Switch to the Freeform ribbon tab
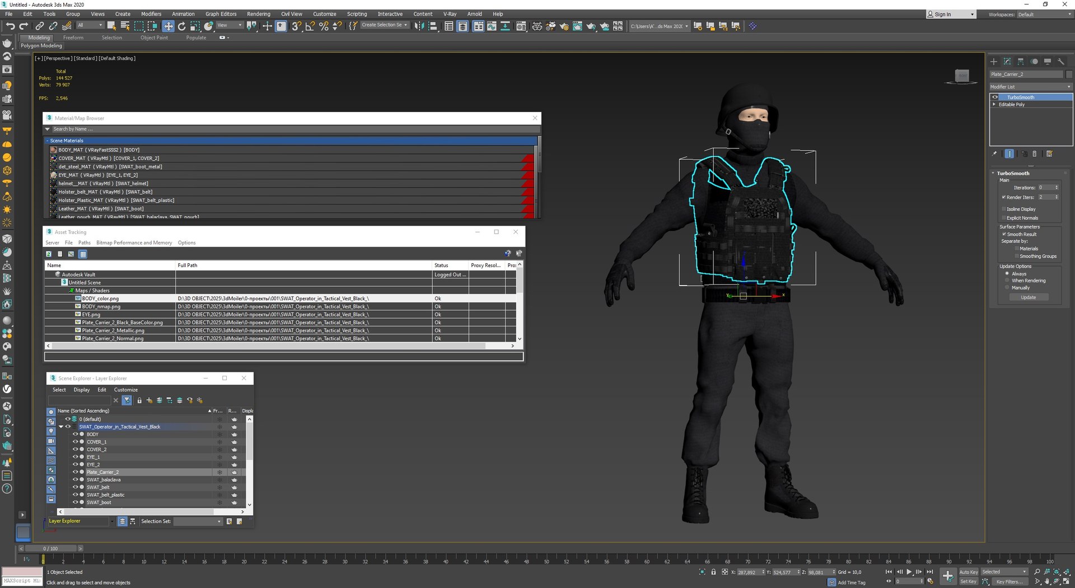 click(x=73, y=38)
